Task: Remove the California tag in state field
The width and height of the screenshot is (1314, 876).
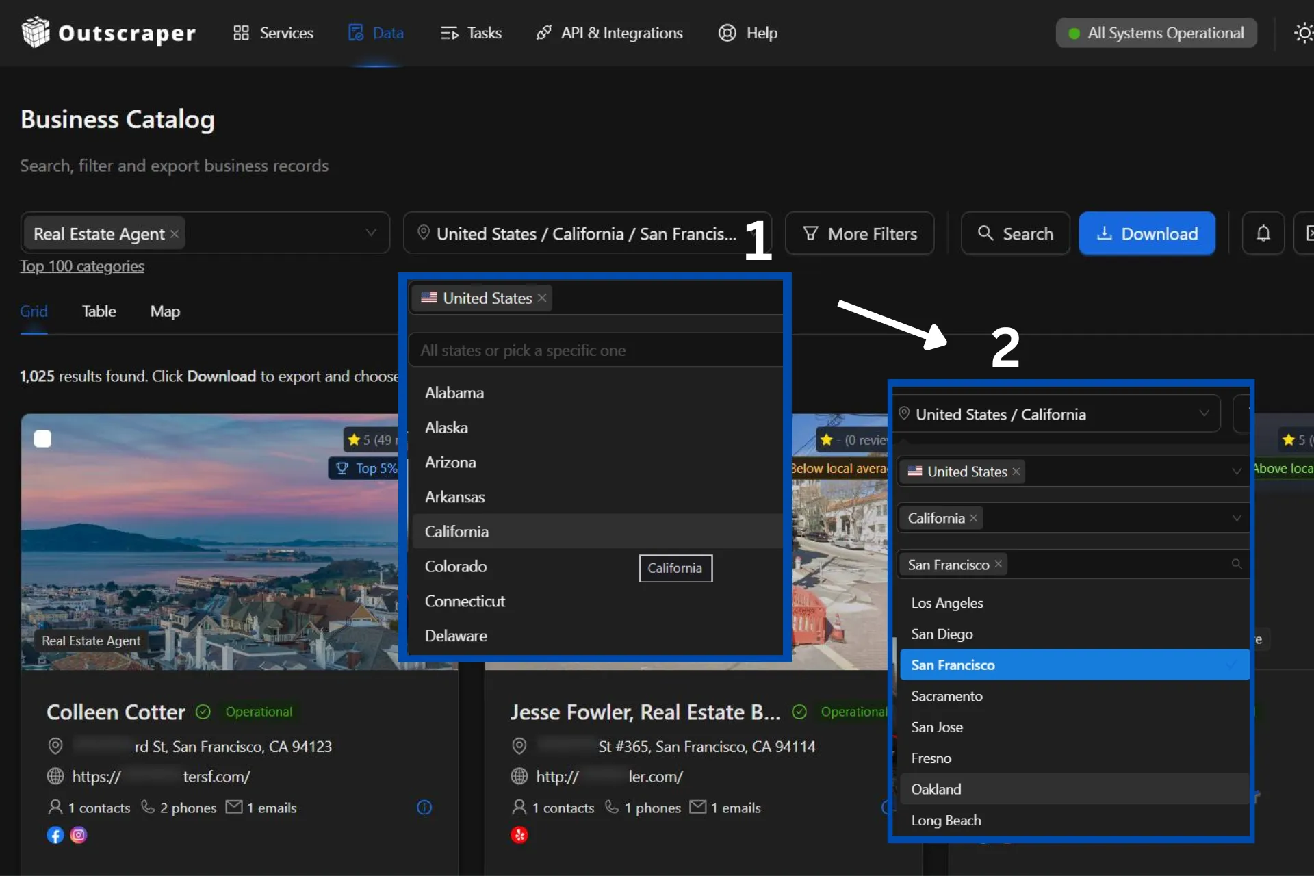Action: click(973, 518)
